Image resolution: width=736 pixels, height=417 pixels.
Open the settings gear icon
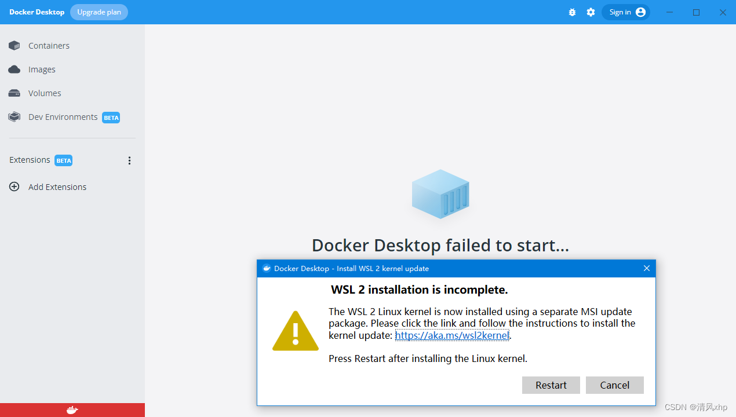pos(591,12)
